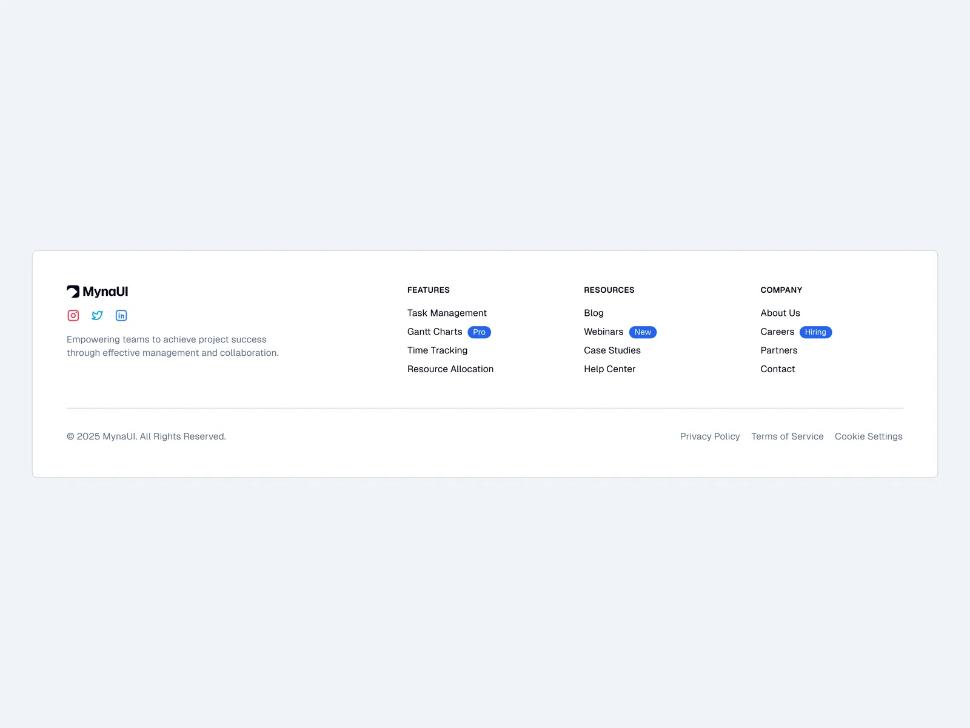
Task: Go to the Help Center
Action: 609,369
